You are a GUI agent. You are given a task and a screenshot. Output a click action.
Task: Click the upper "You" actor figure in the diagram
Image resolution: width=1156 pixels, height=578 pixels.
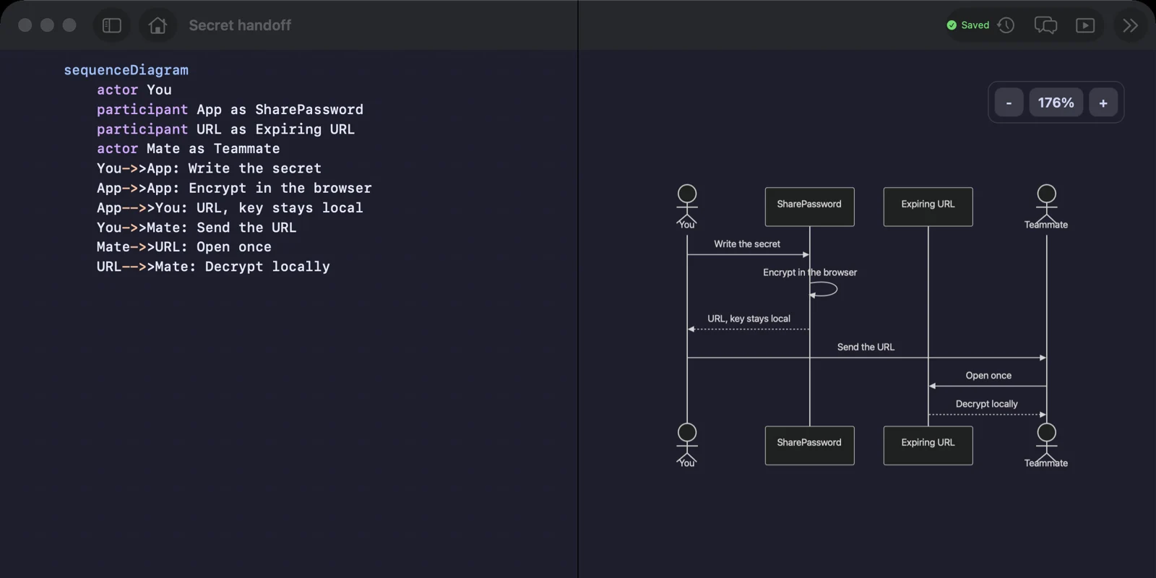coord(687,207)
